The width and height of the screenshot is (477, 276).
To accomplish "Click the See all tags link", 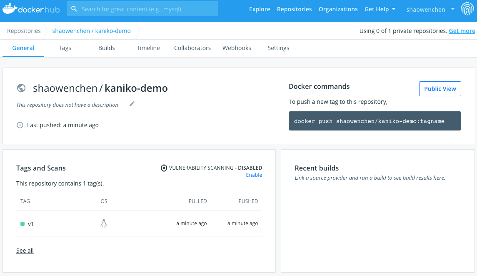I will click(25, 251).
